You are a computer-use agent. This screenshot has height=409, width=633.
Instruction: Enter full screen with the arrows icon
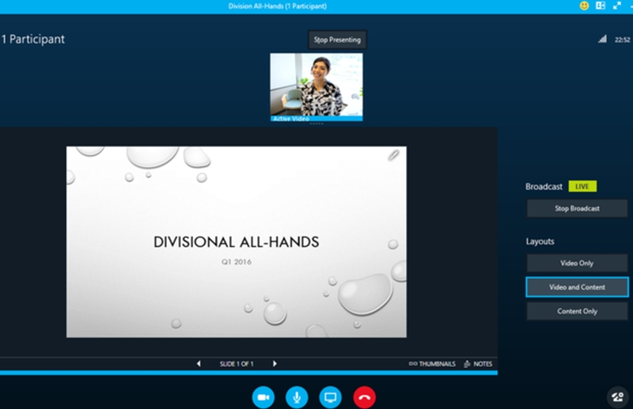[616, 6]
